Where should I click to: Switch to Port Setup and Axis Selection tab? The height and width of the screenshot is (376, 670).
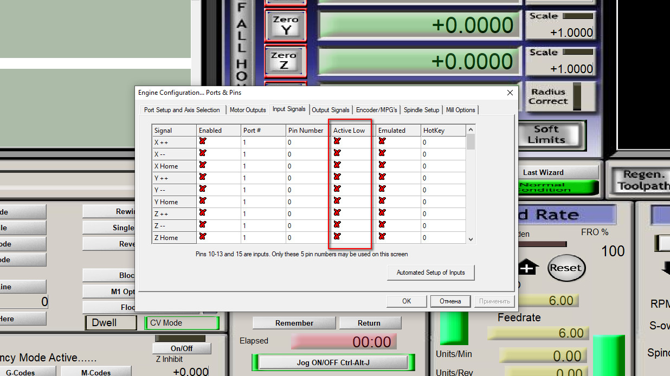pyautogui.click(x=182, y=110)
